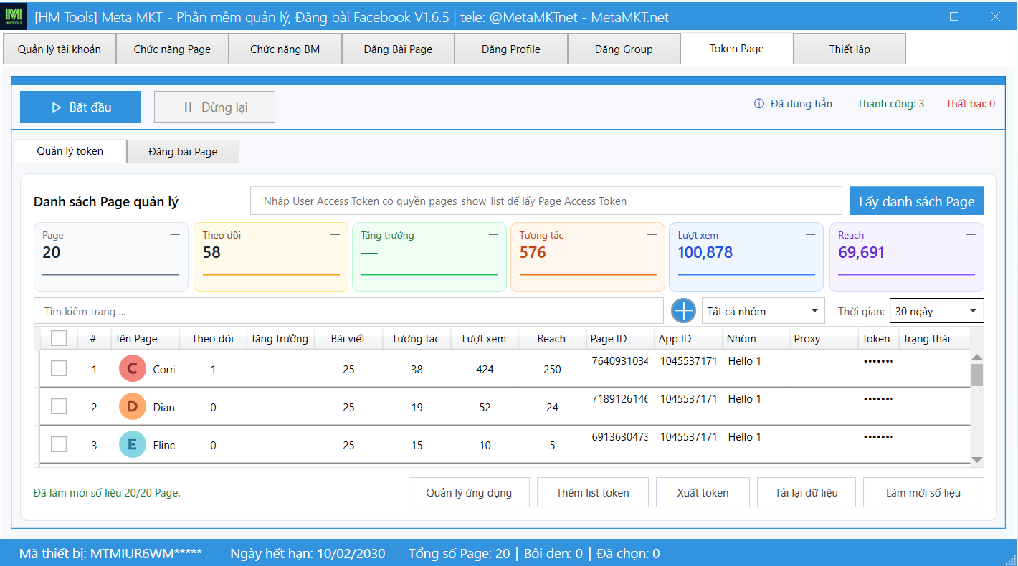
Task: Toggle the select-all header checkbox
Action: click(x=59, y=338)
